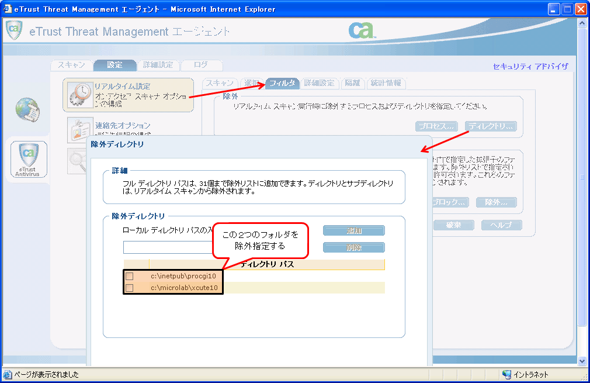Screen dimensions: 590x383
Task: Switch to the 設定 main tab
Action: [114, 65]
